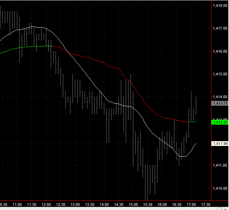The height and width of the screenshot is (210, 229).
Task: Click the 1,417.00 price axis label
Action: pyautogui.click(x=220, y=28)
